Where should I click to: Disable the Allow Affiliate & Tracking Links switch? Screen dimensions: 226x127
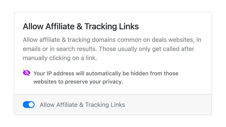(29, 105)
